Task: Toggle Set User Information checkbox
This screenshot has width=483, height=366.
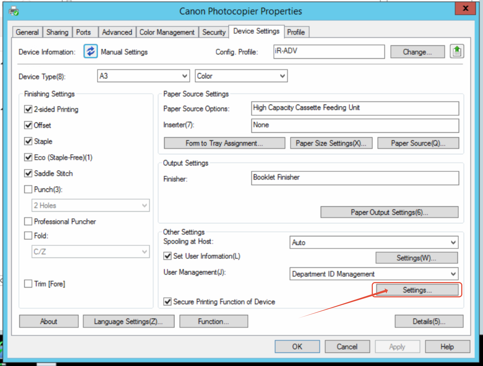Action: pyautogui.click(x=167, y=256)
